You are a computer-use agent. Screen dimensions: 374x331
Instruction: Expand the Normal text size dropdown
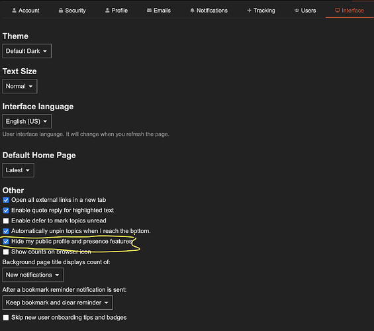coord(20,86)
